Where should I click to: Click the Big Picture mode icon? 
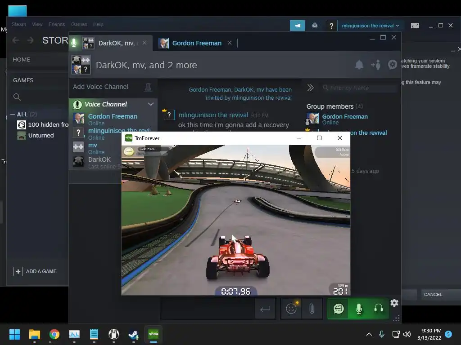coord(415,26)
